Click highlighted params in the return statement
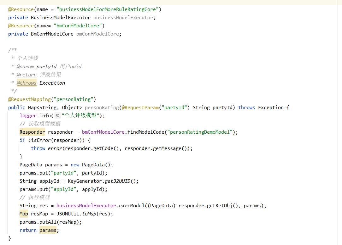This screenshot has height=245, width=342. pyautogui.click(x=48, y=230)
